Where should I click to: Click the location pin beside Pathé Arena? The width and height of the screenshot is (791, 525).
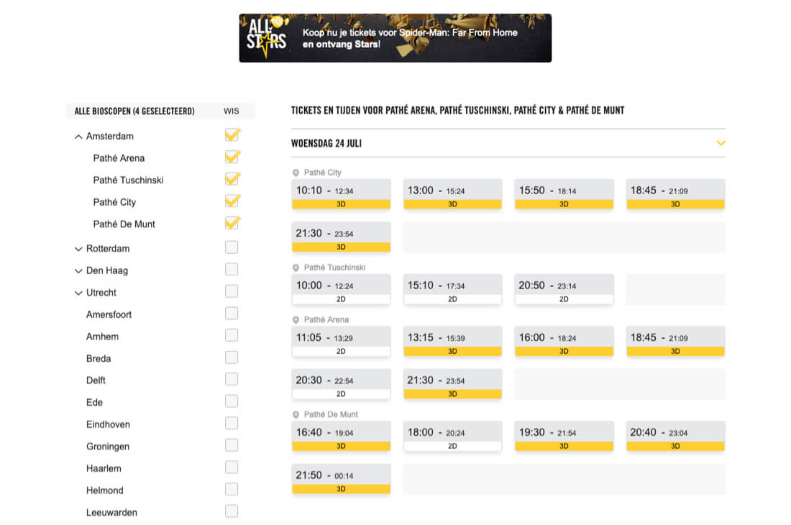click(x=296, y=320)
